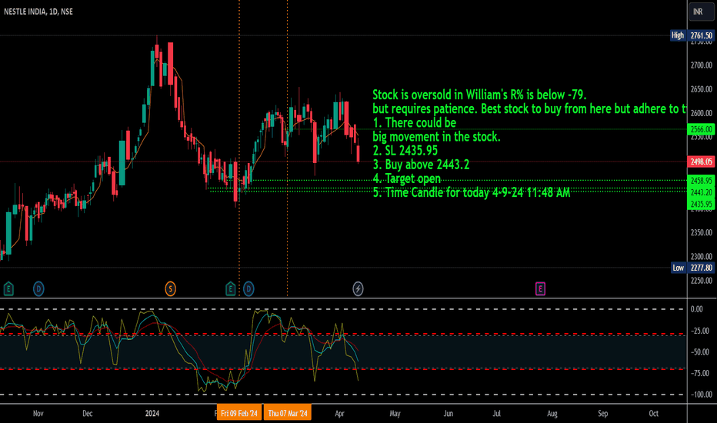Click the Apr label on time axis
The image size is (717, 423).
pyautogui.click(x=339, y=414)
